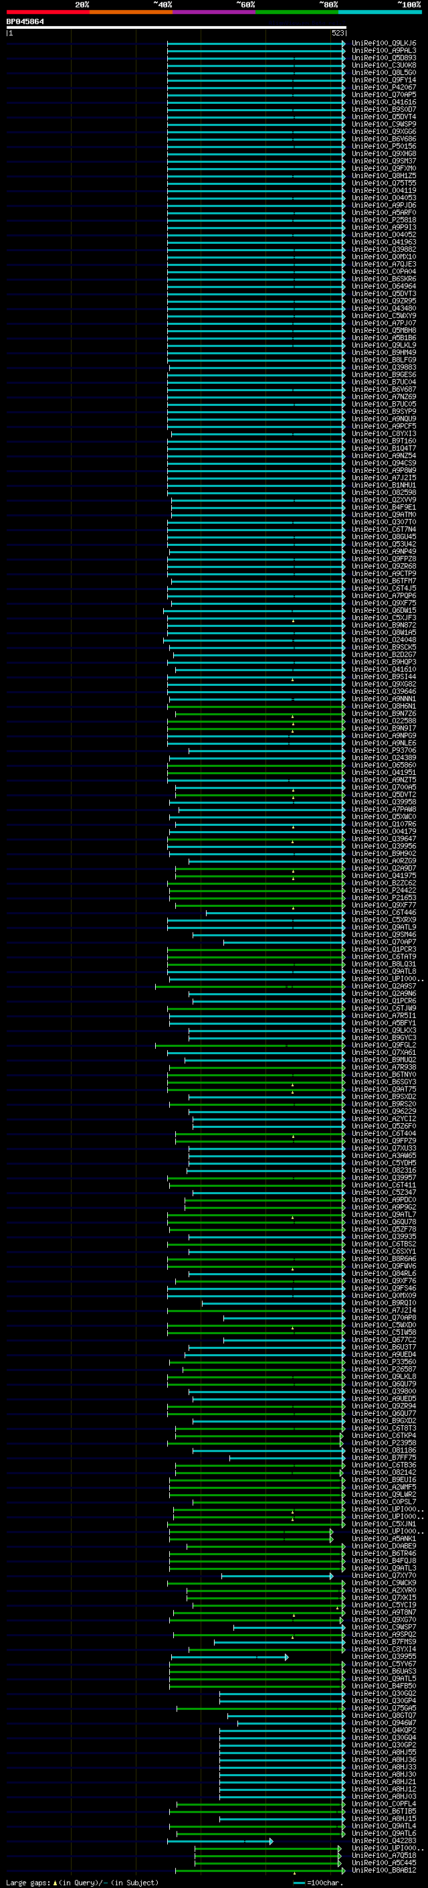Choose hit UniRef100_O04119
Viewport: 428px width, 1888px height.
click(x=383, y=191)
